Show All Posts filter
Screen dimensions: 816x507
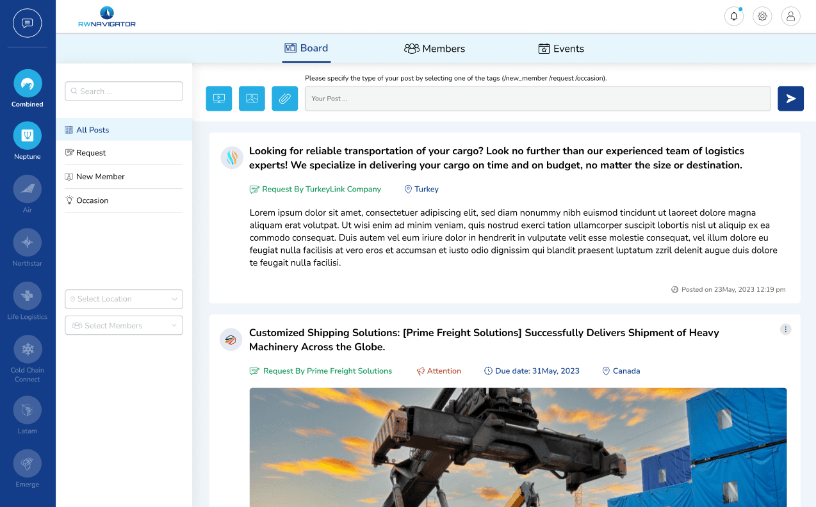click(x=124, y=130)
